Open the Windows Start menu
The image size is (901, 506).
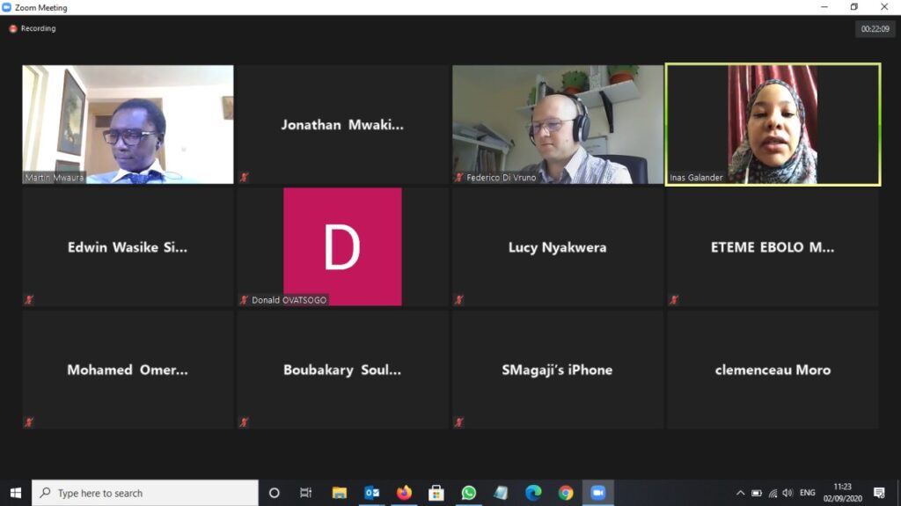coord(16,493)
